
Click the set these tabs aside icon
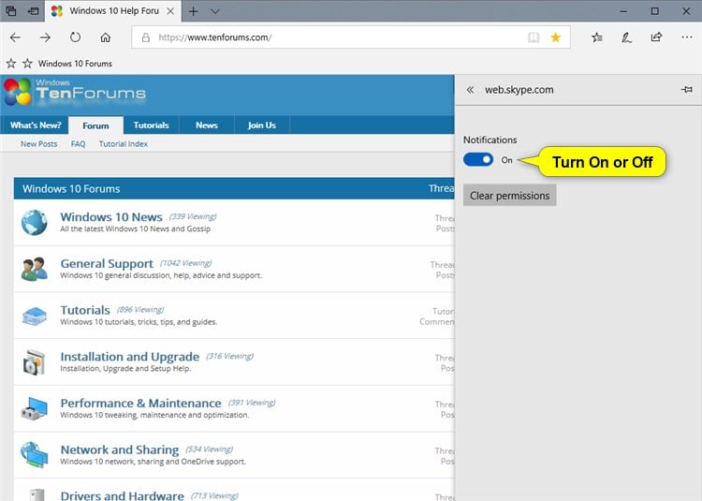click(33, 10)
